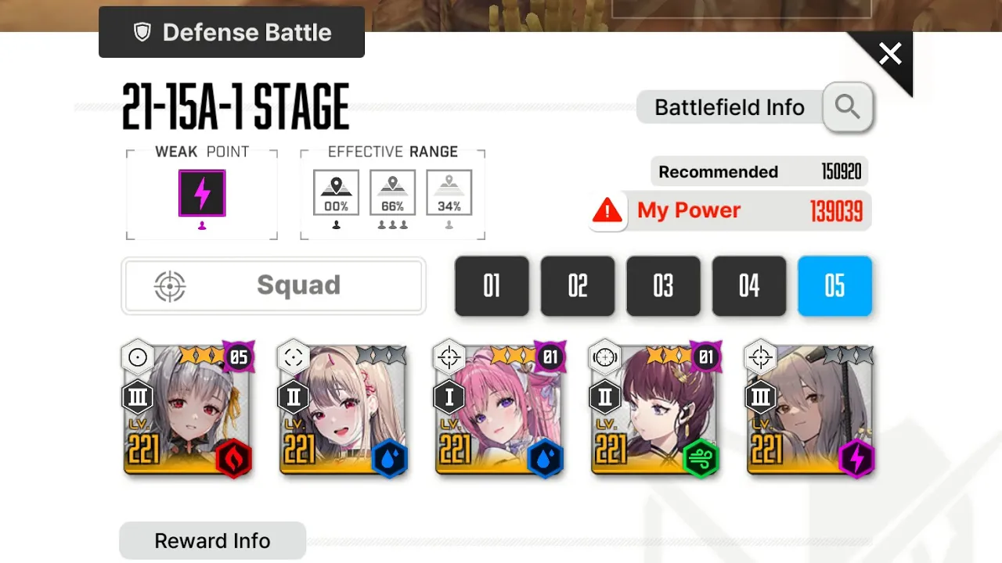Click the fire element badge on first character

pos(233,458)
